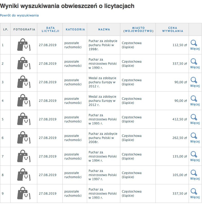Open Więcej link for 1998r. Puchar
Viewport: 202px width, 207px height.
pos(195,48)
